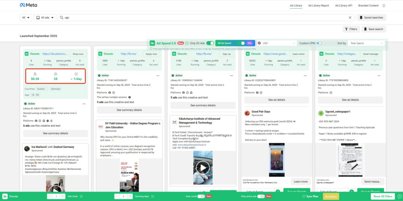Click the three-dots menu on the Zeelool ad card
Screen dimensions: 403x201
(x=84, y=104)
